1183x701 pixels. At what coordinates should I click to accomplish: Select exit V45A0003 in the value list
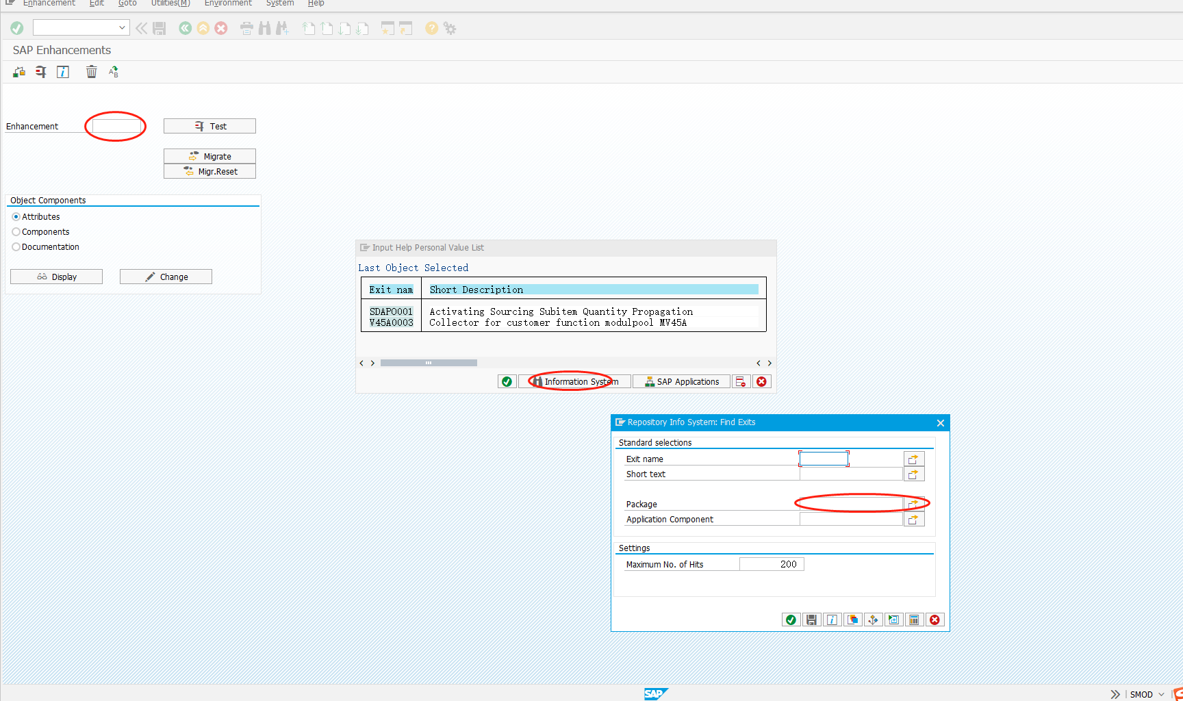[391, 322]
